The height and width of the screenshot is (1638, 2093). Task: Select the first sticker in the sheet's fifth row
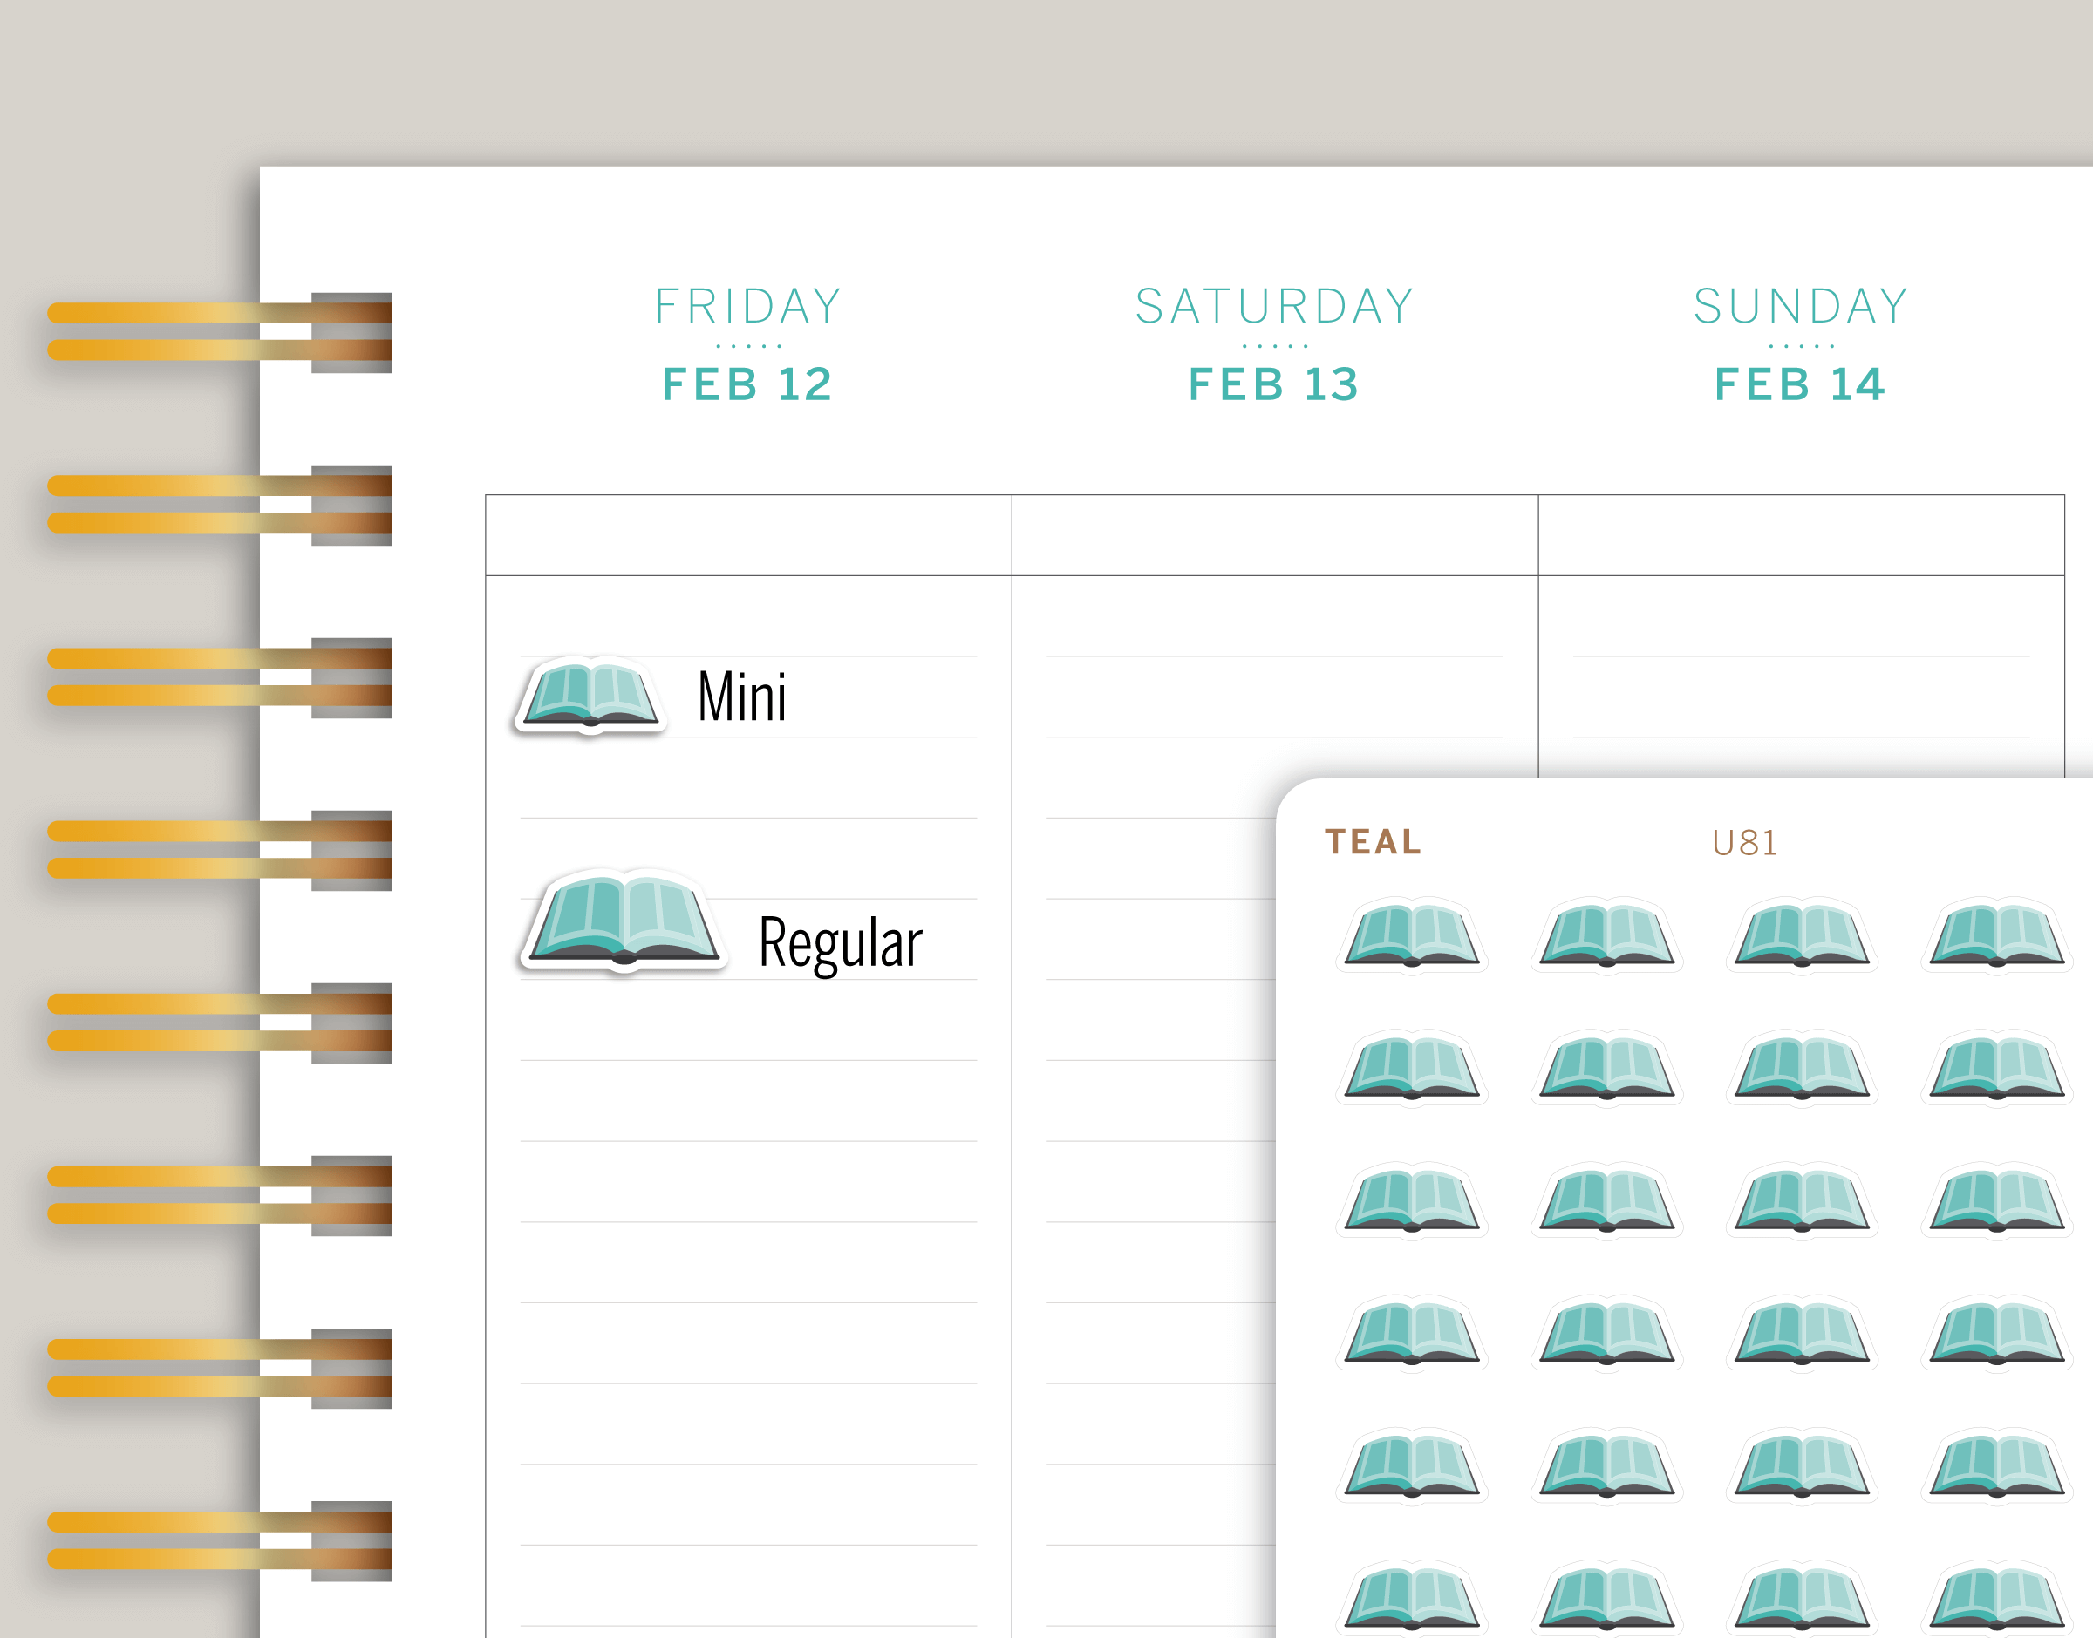click(1411, 1466)
